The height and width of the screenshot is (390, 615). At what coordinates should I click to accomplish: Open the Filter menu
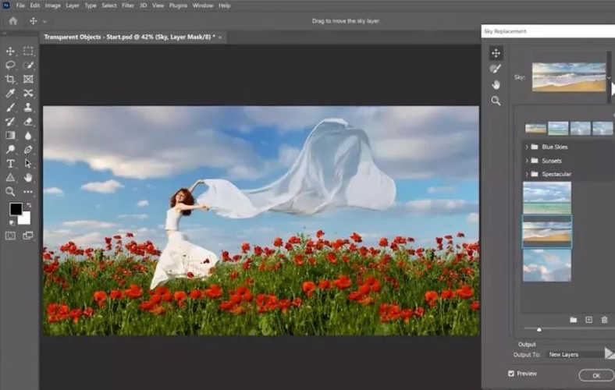point(128,5)
